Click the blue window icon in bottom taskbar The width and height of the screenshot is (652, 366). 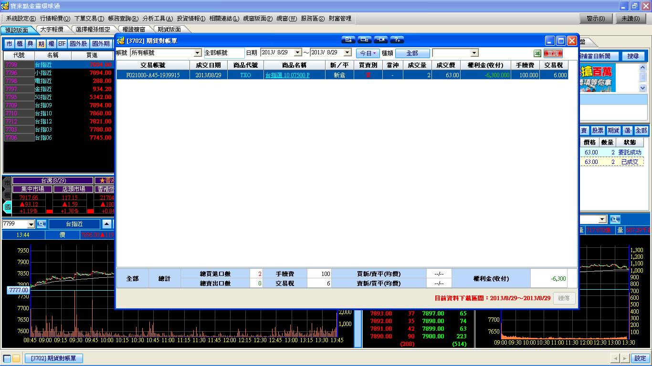[7, 358]
